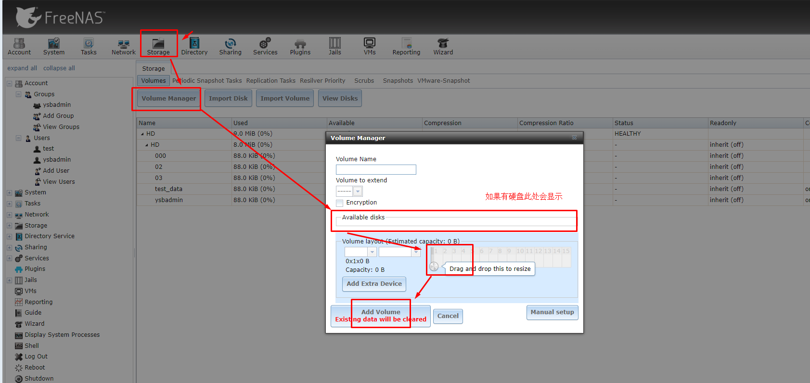Viewport: 810px width, 383px height.
Task: Switch to the Snapshots tab
Action: tap(398, 81)
